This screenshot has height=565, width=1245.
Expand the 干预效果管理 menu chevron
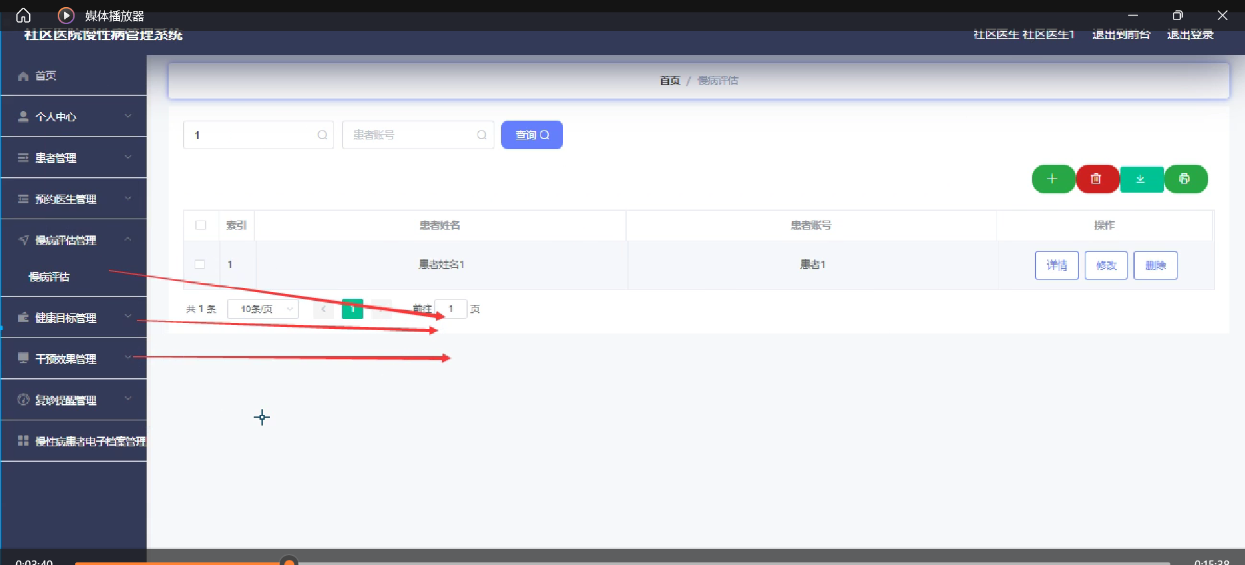click(128, 357)
